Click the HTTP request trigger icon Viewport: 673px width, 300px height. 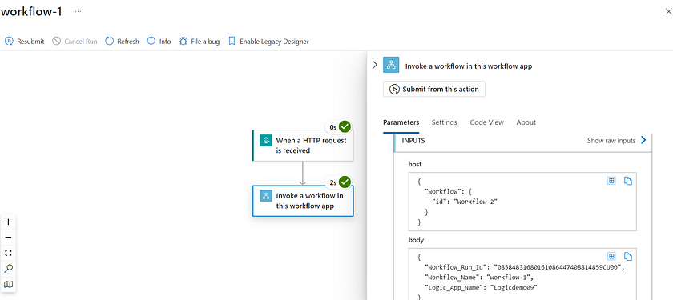point(266,141)
